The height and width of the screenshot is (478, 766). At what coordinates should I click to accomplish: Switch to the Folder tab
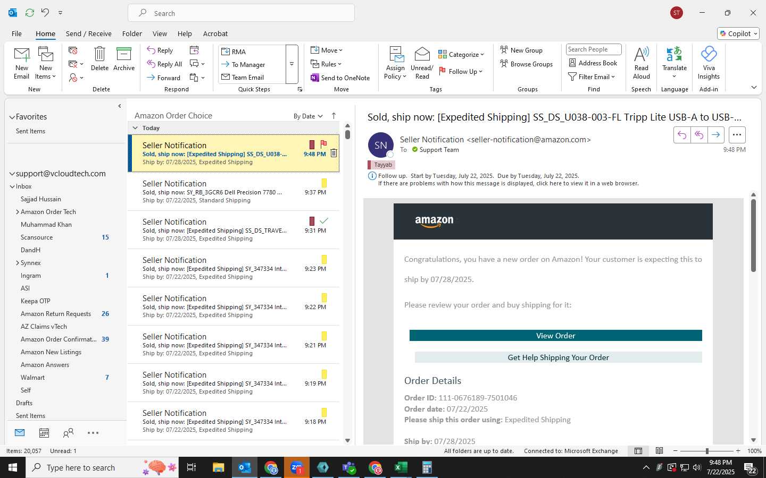pos(132,33)
